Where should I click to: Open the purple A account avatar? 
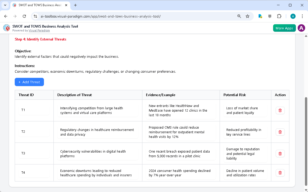[301, 28]
